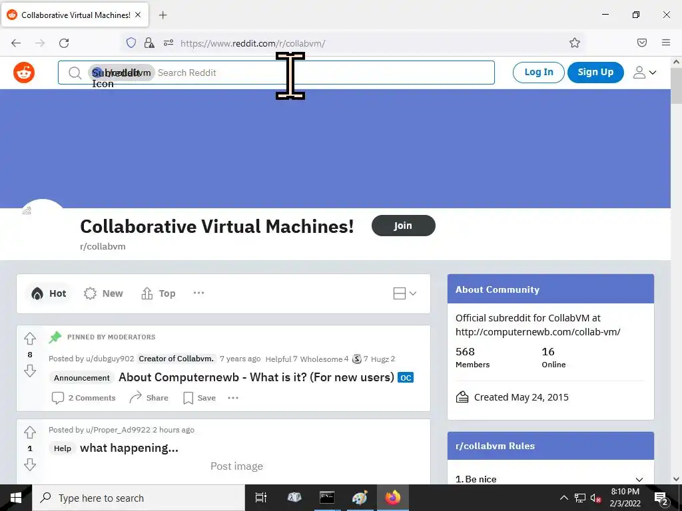Click the network tray icon

580,498
